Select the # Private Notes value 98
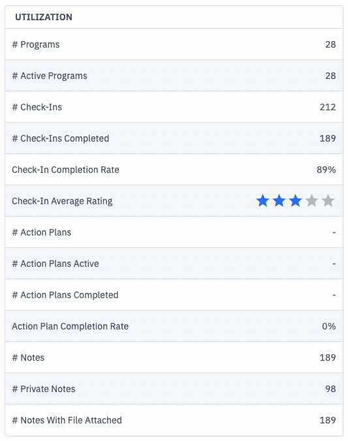The image size is (348, 441). (x=330, y=389)
